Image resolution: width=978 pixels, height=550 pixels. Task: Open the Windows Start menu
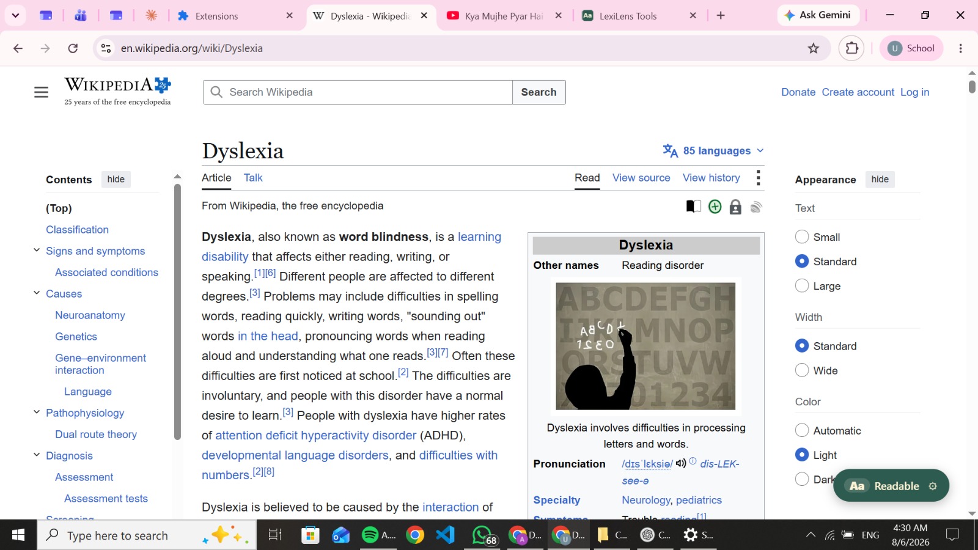click(x=18, y=535)
